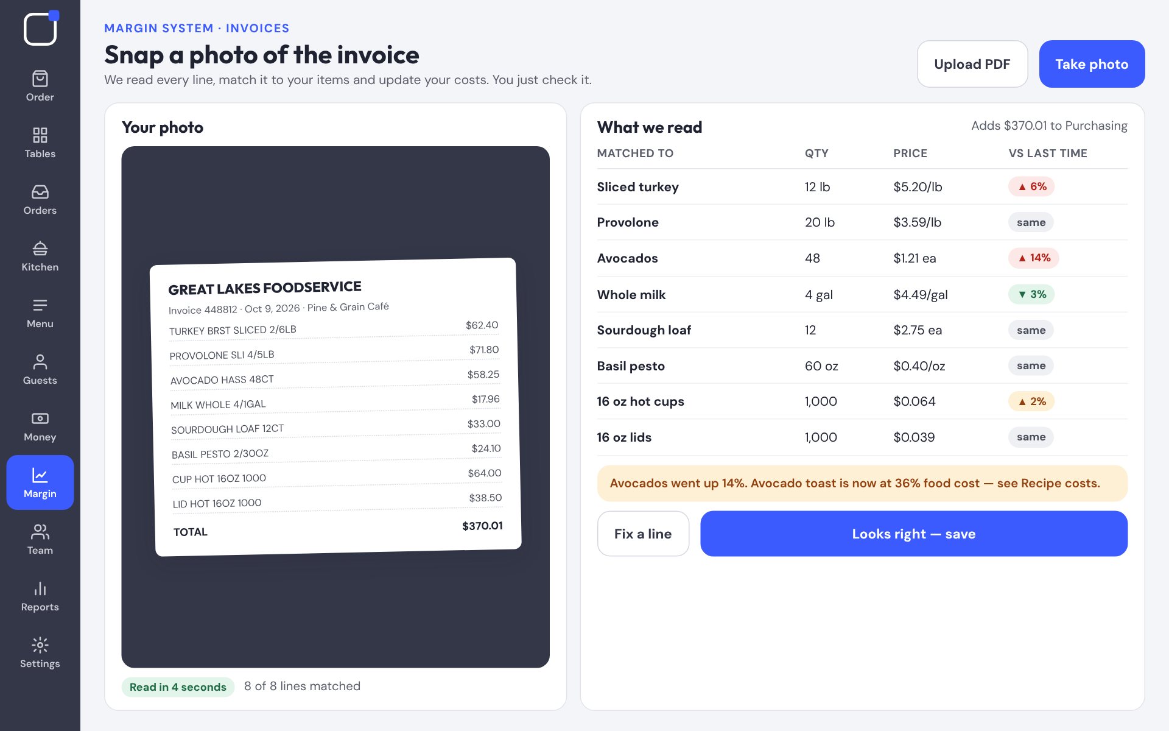
Task: Open the Guests person icon
Action: tap(40, 362)
